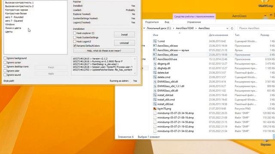
Task: Click the AeroGlass_x64.exe file icon
Action: click(155, 46)
